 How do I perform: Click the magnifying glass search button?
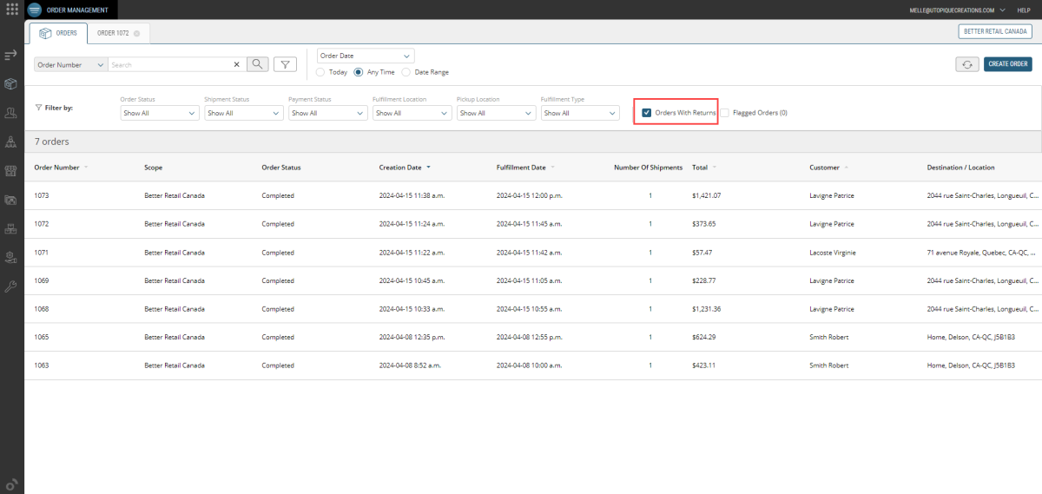[x=258, y=64]
